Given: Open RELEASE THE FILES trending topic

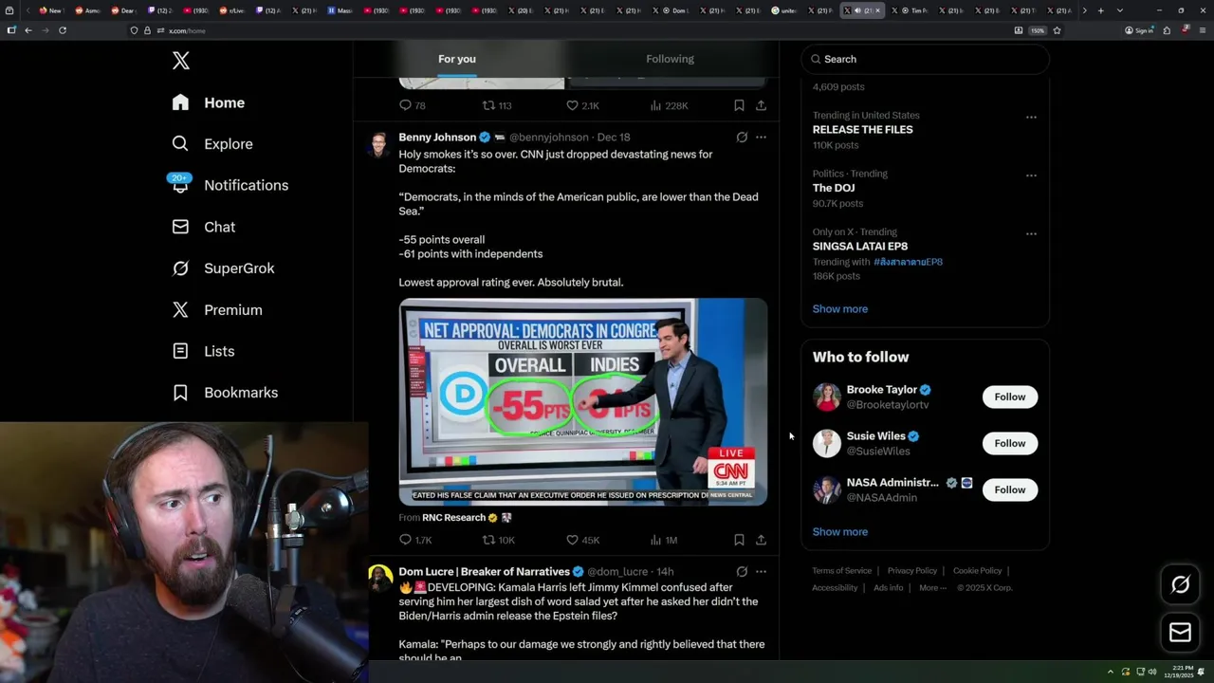Looking at the screenshot, I should [x=862, y=130].
